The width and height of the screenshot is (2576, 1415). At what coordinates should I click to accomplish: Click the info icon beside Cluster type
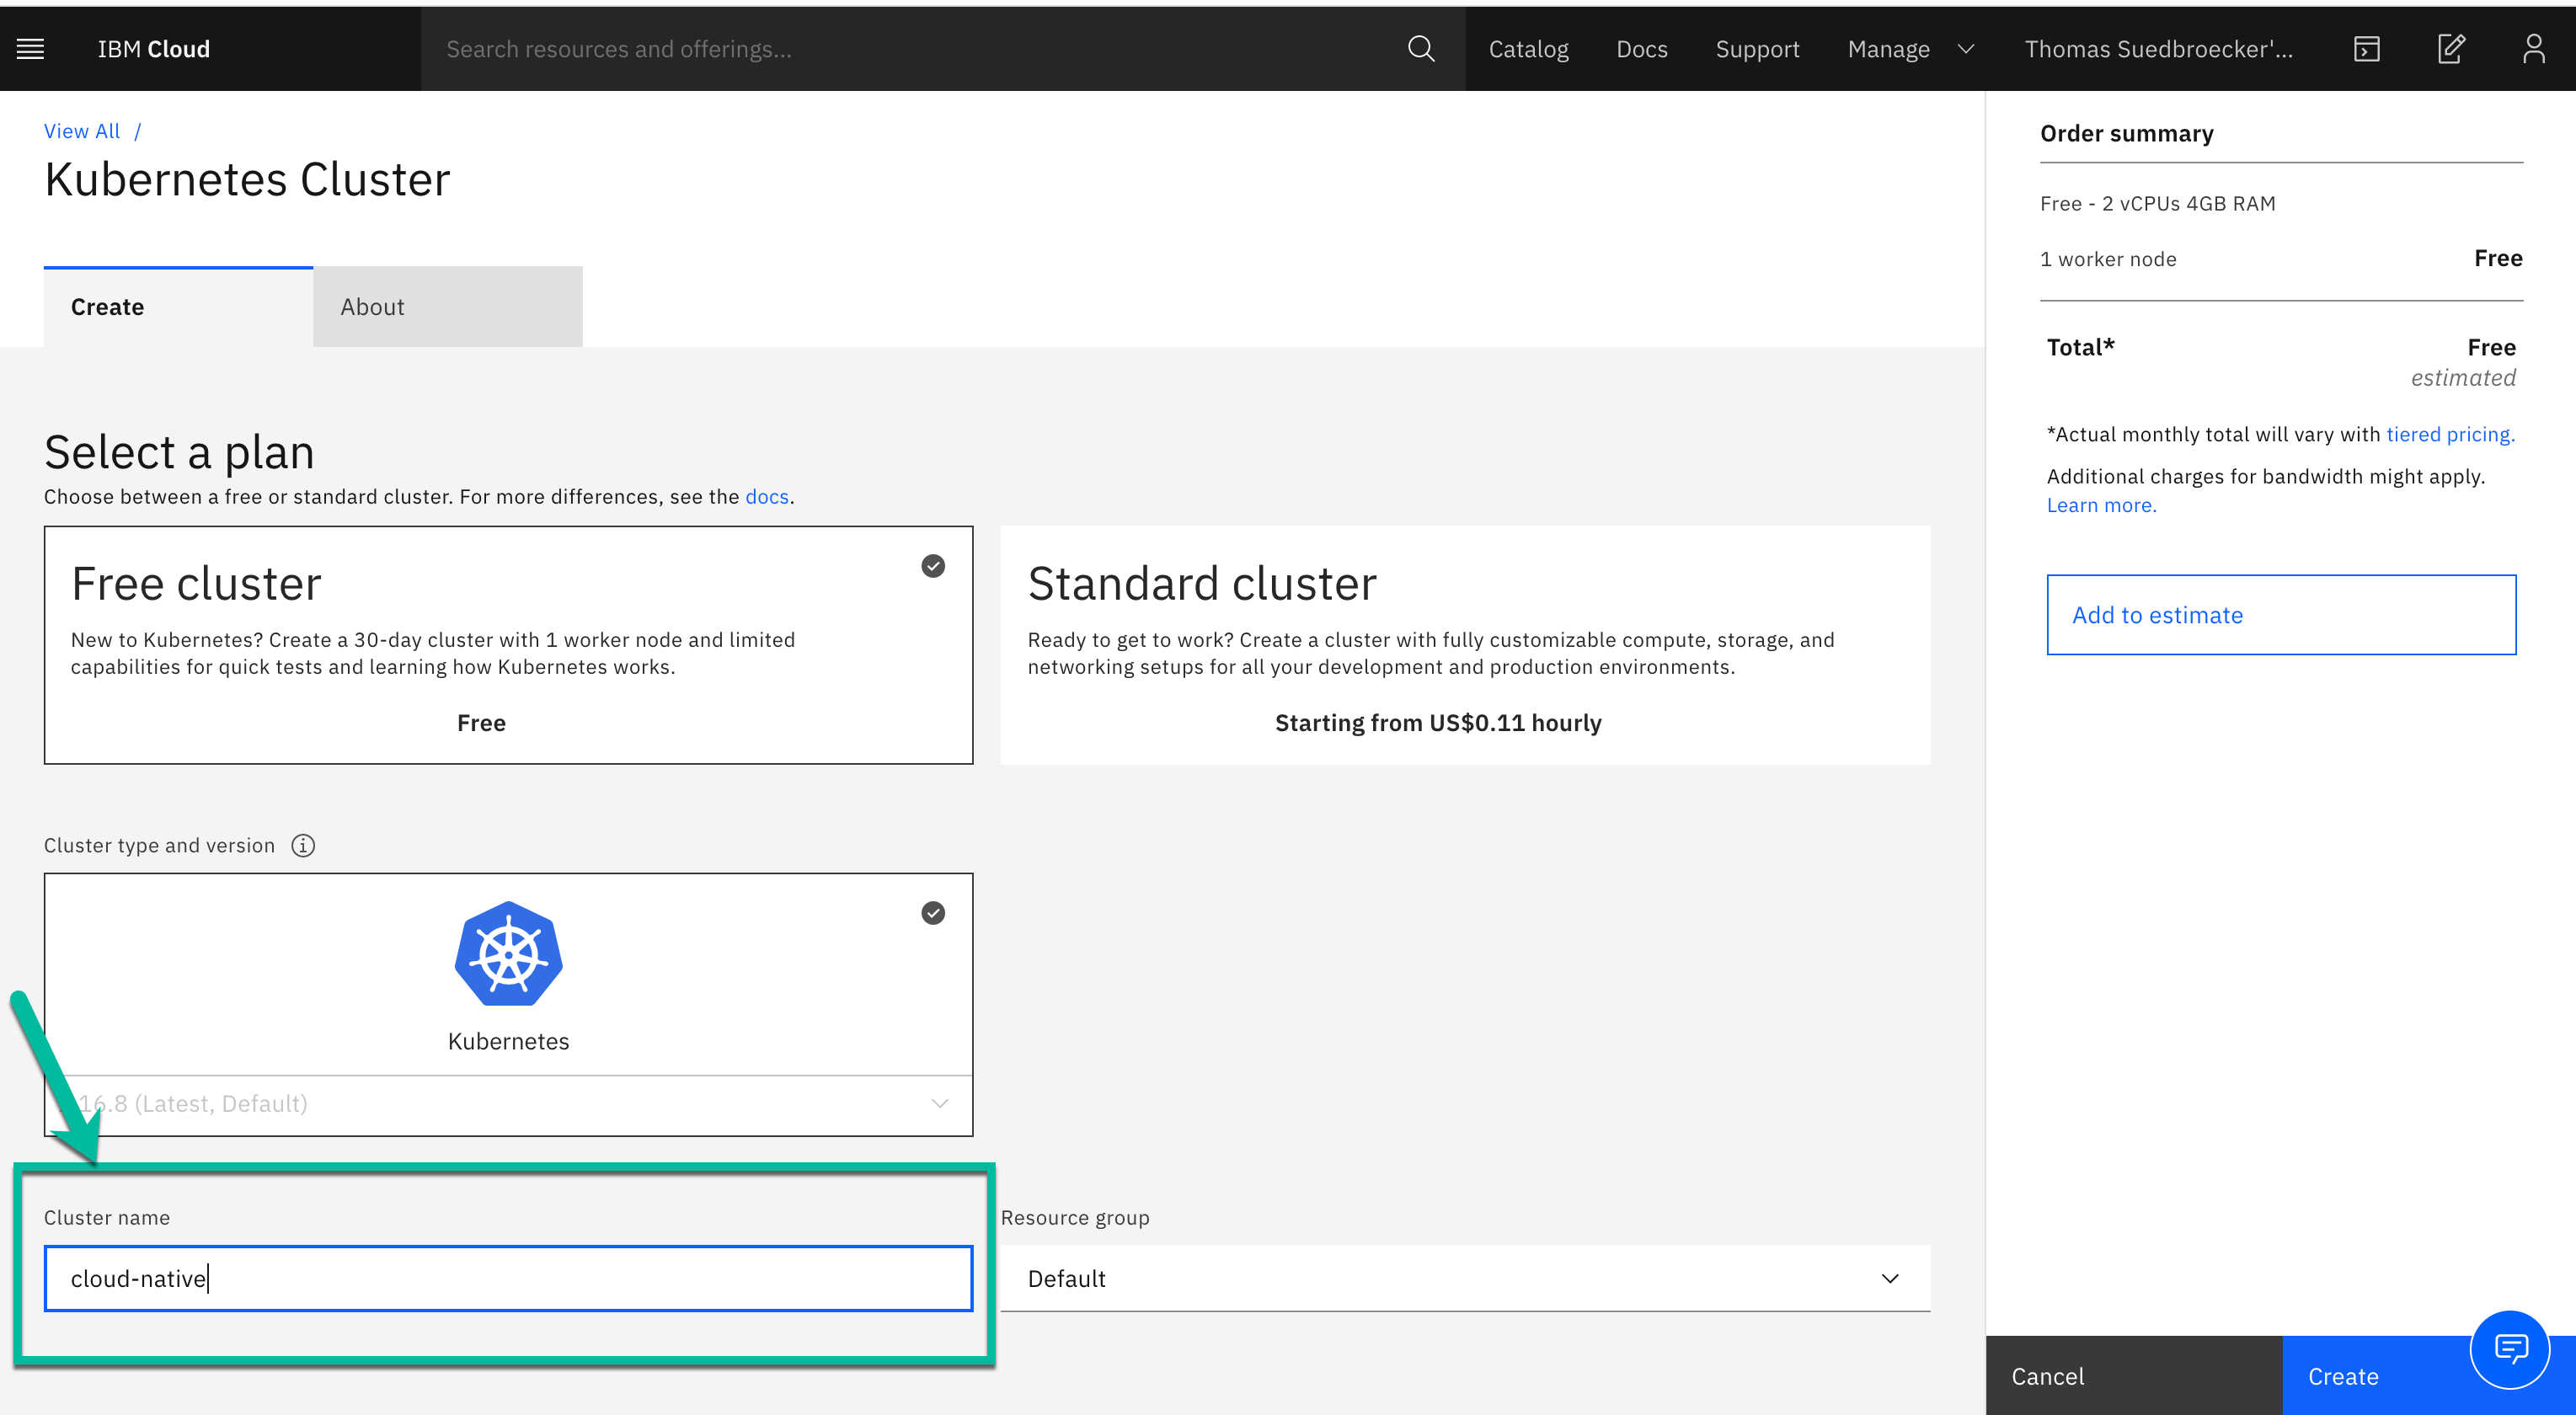tap(303, 845)
